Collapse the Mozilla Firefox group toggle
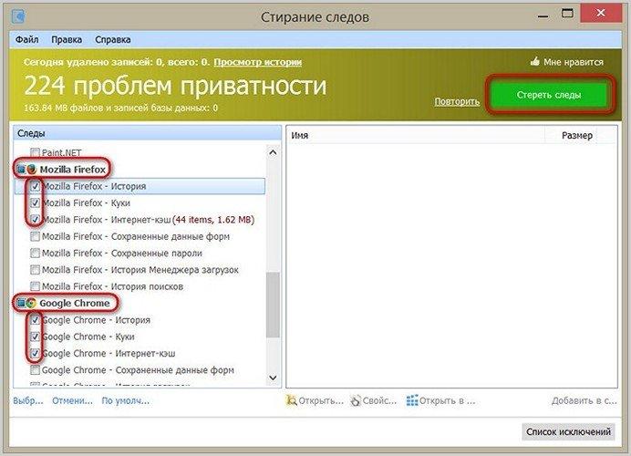 tap(21, 170)
